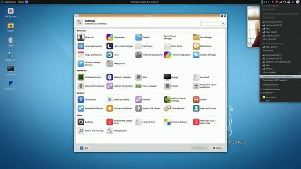
Task: Expand the VPN Connections submenu
Action: point(280,84)
